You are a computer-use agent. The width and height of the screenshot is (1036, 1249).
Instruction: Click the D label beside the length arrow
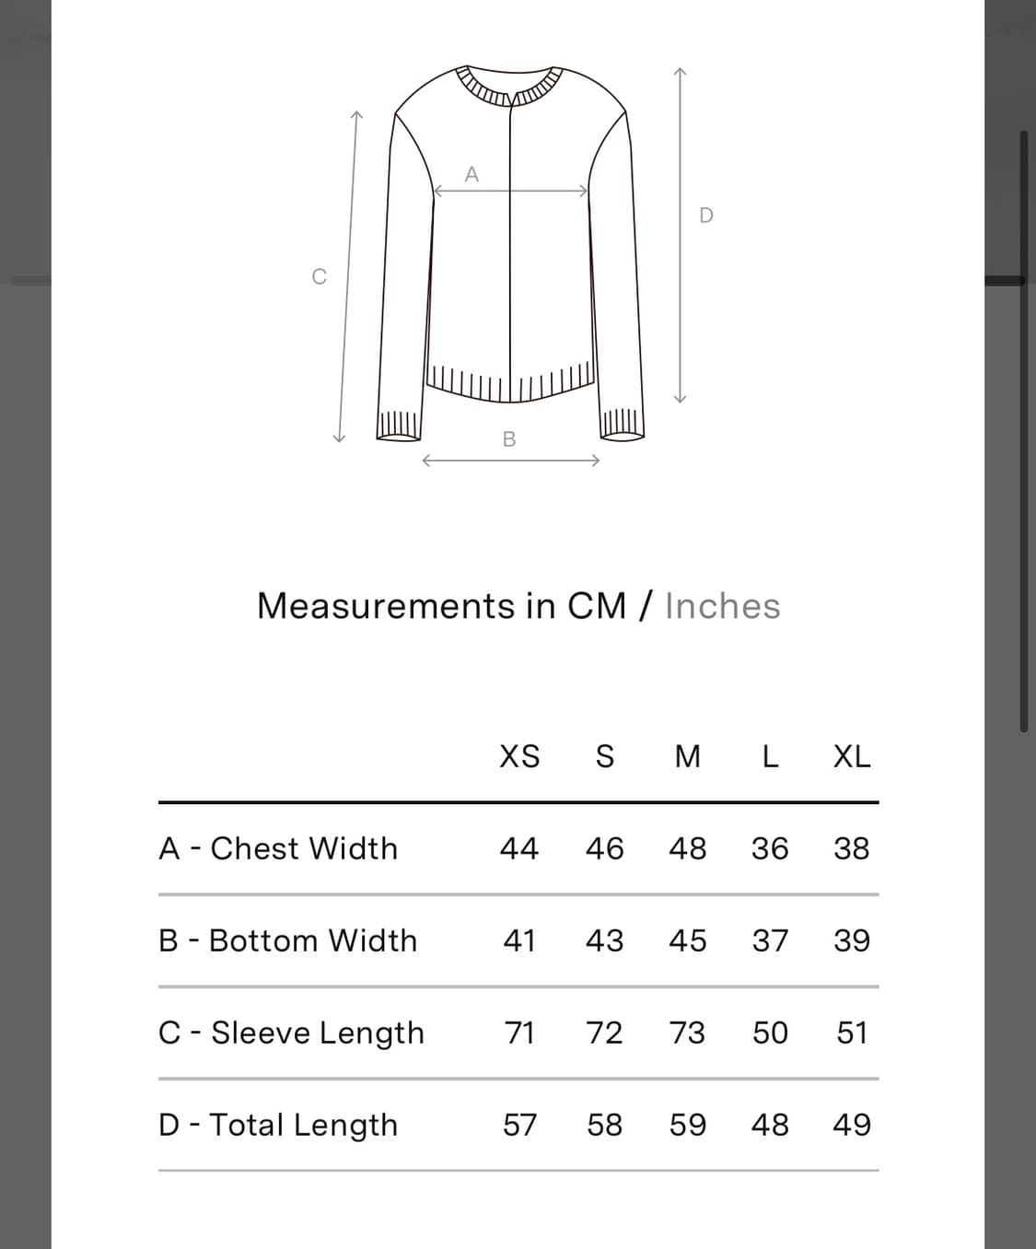coord(706,216)
